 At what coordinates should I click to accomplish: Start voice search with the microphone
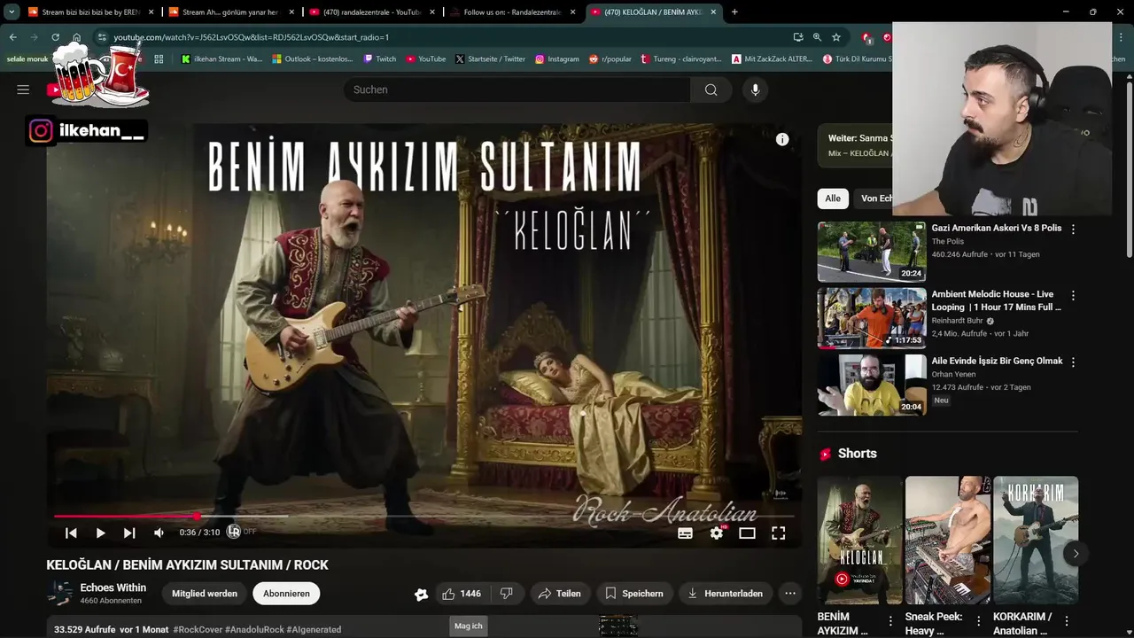point(755,89)
